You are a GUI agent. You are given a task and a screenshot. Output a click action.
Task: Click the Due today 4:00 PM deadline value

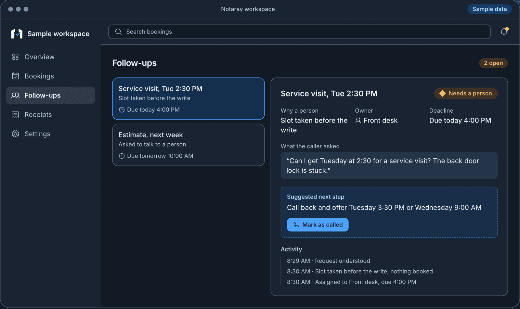click(460, 121)
